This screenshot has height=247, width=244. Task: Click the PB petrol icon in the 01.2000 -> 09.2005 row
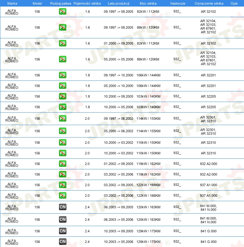(x=63, y=43)
